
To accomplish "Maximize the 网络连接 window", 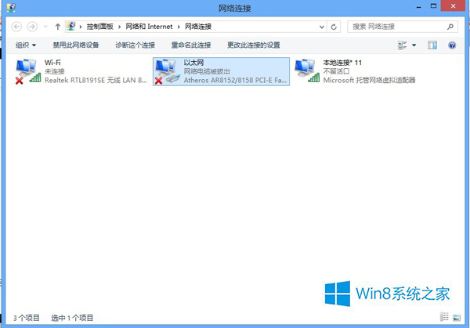I will tap(433, 6).
